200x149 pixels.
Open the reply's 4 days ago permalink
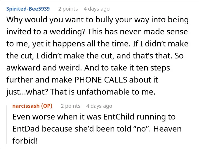tap(99, 106)
